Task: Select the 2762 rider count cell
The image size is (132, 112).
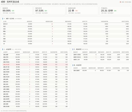Action: [x=107, y=31]
